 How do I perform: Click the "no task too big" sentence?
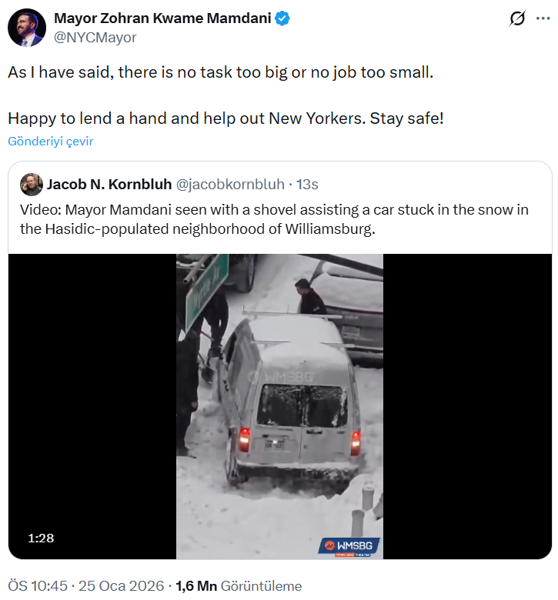tap(221, 73)
